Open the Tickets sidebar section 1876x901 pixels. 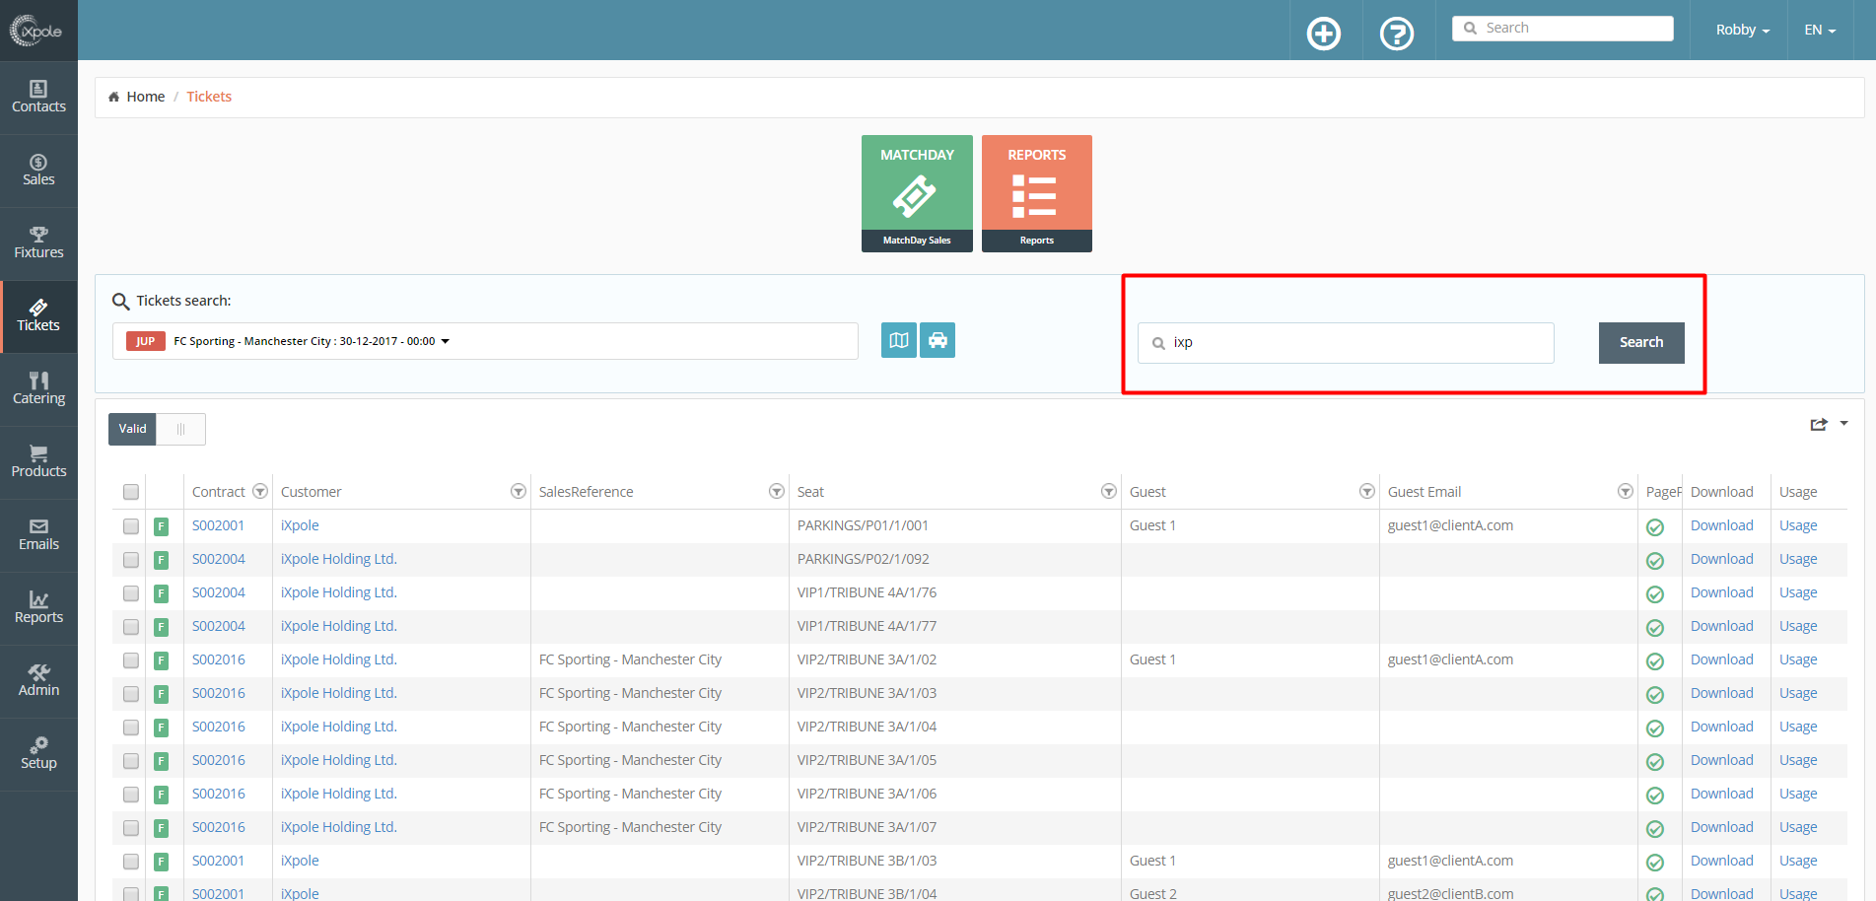pyautogui.click(x=38, y=316)
